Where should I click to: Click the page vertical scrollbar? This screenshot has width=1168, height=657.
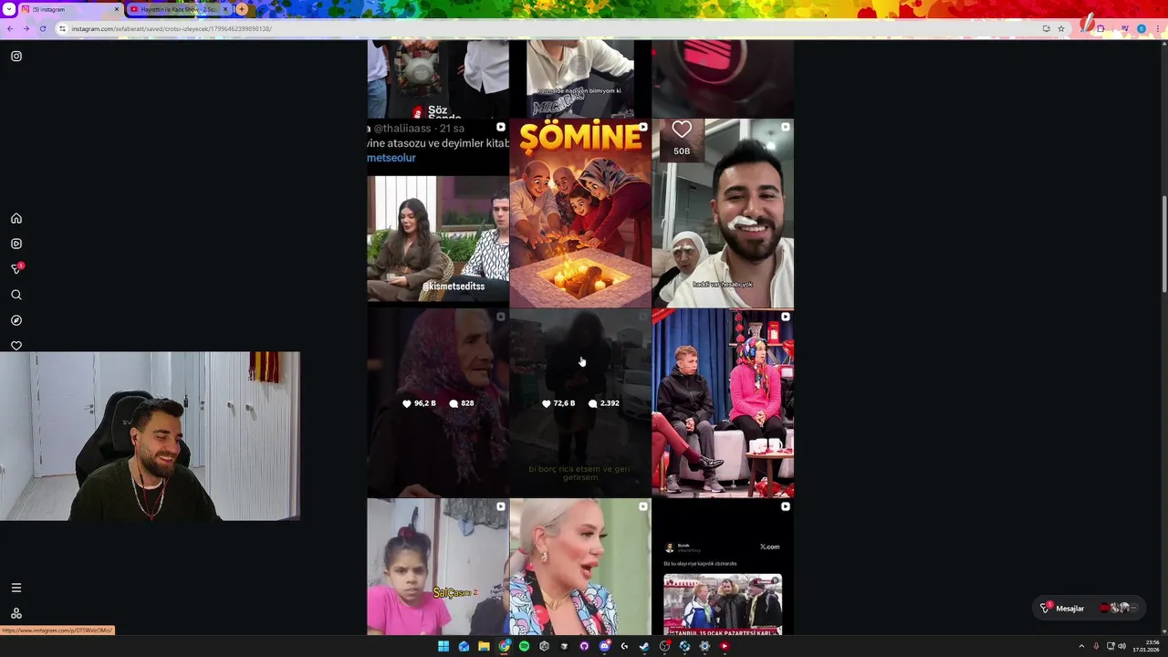1163,246
